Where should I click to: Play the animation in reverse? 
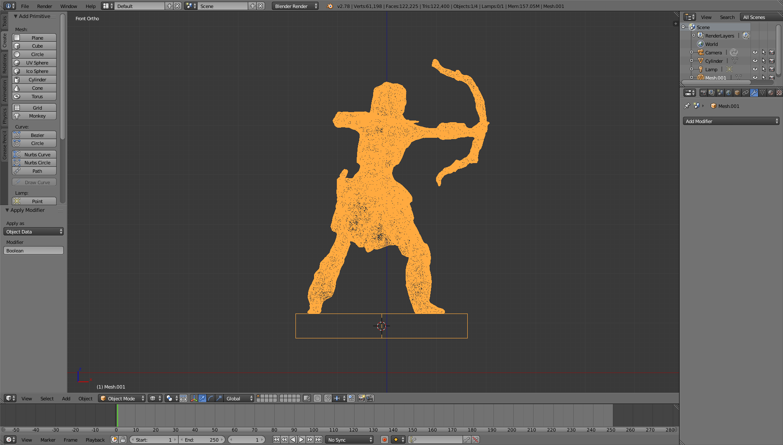tap(293, 440)
